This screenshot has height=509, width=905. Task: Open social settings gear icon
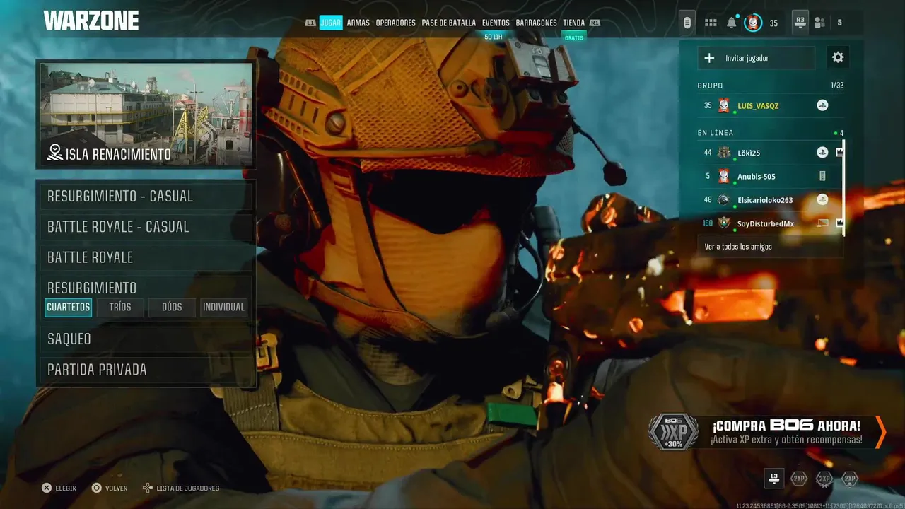[838, 57]
